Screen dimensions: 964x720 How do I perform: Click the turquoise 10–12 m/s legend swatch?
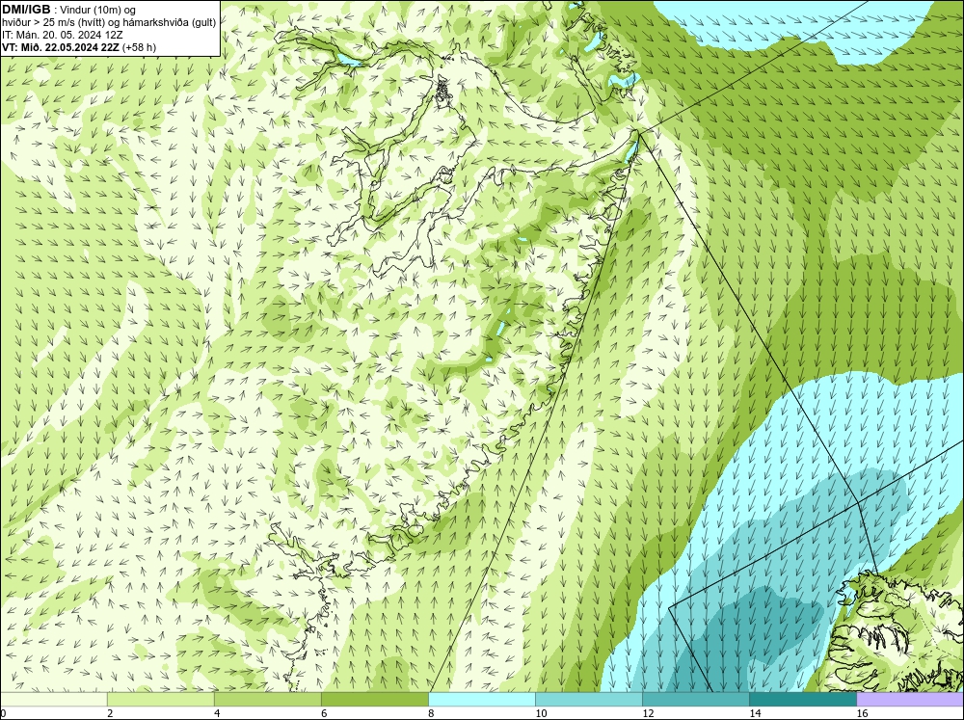click(x=588, y=699)
